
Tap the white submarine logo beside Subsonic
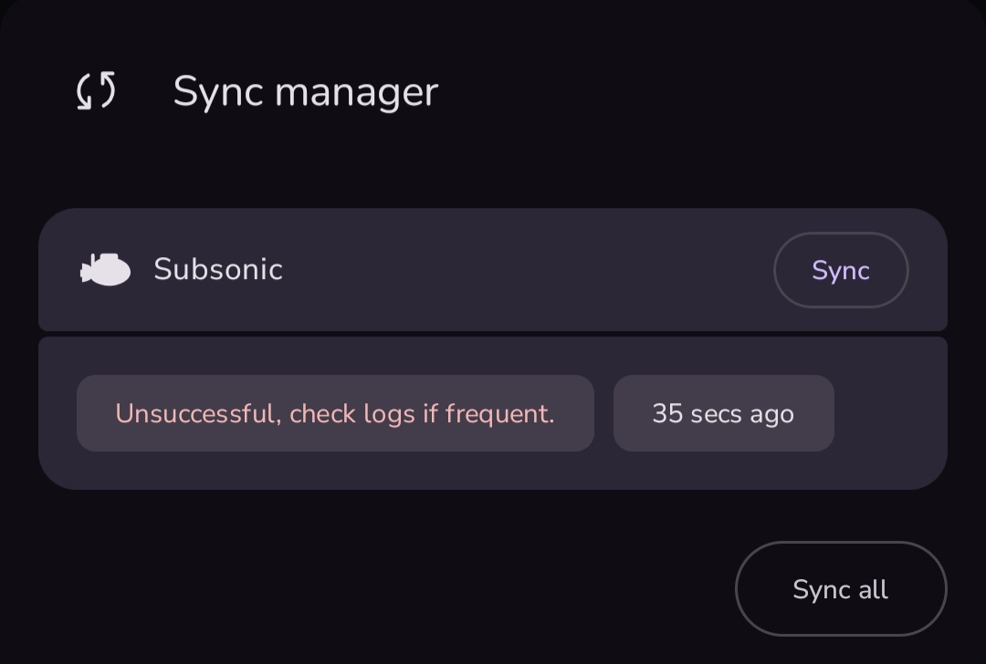tap(106, 270)
